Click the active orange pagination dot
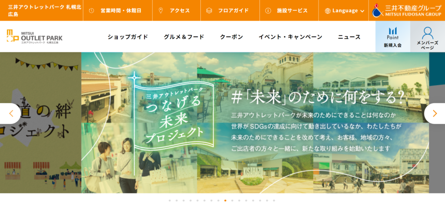Viewport: 445px width, 209px height. pyautogui.click(x=226, y=200)
